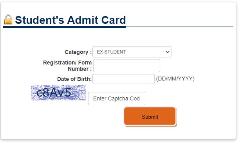Click the orange Submit button's text label
240x143 pixels.
[150, 117]
